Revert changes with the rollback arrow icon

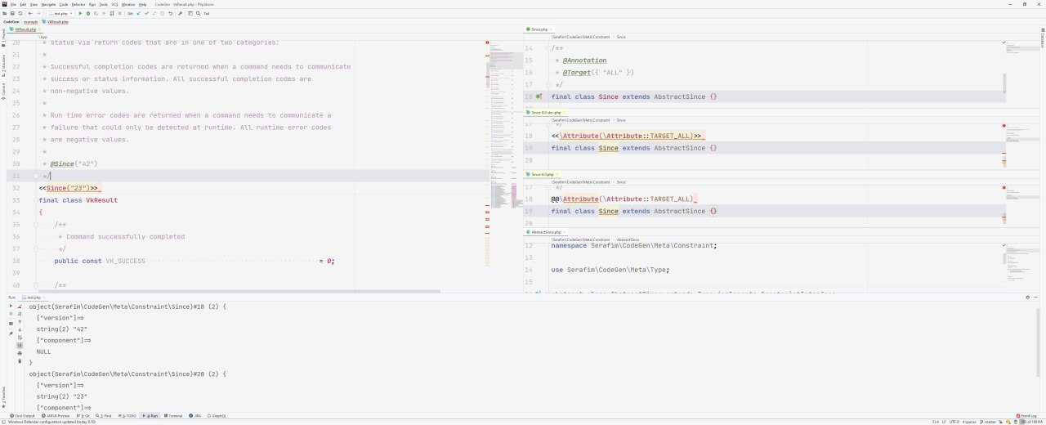[x=170, y=13]
